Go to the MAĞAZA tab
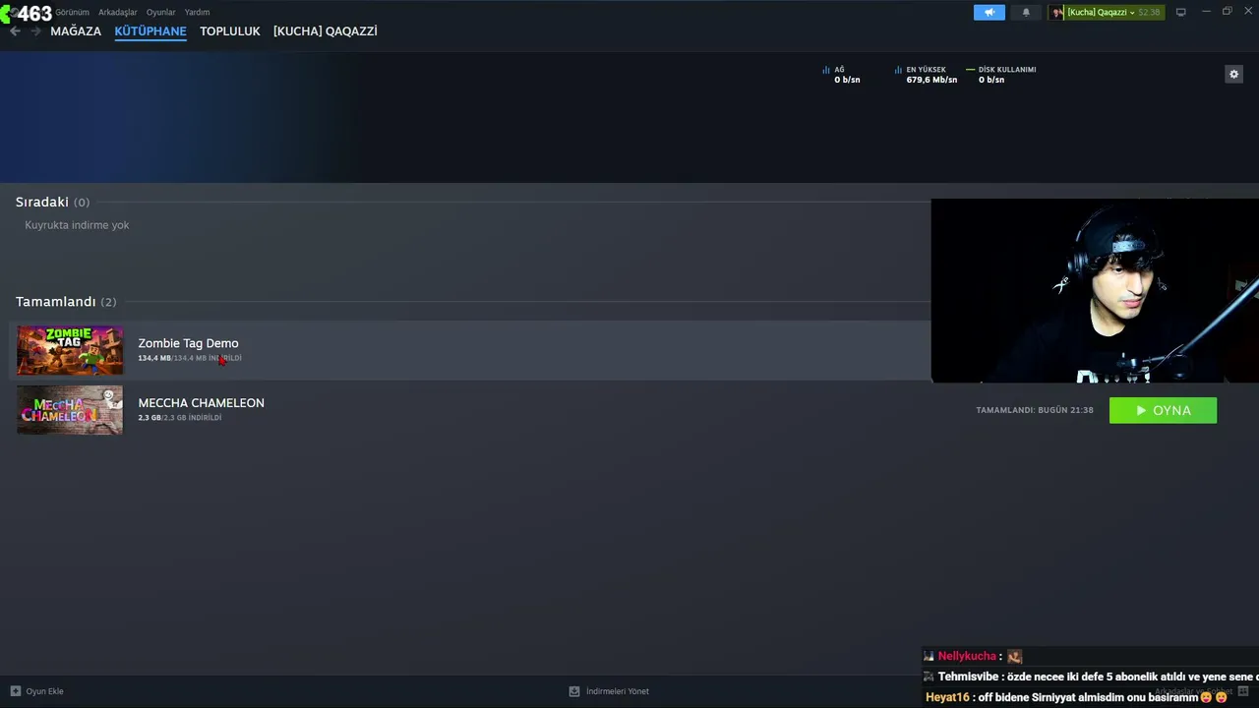The image size is (1259, 708). (76, 31)
